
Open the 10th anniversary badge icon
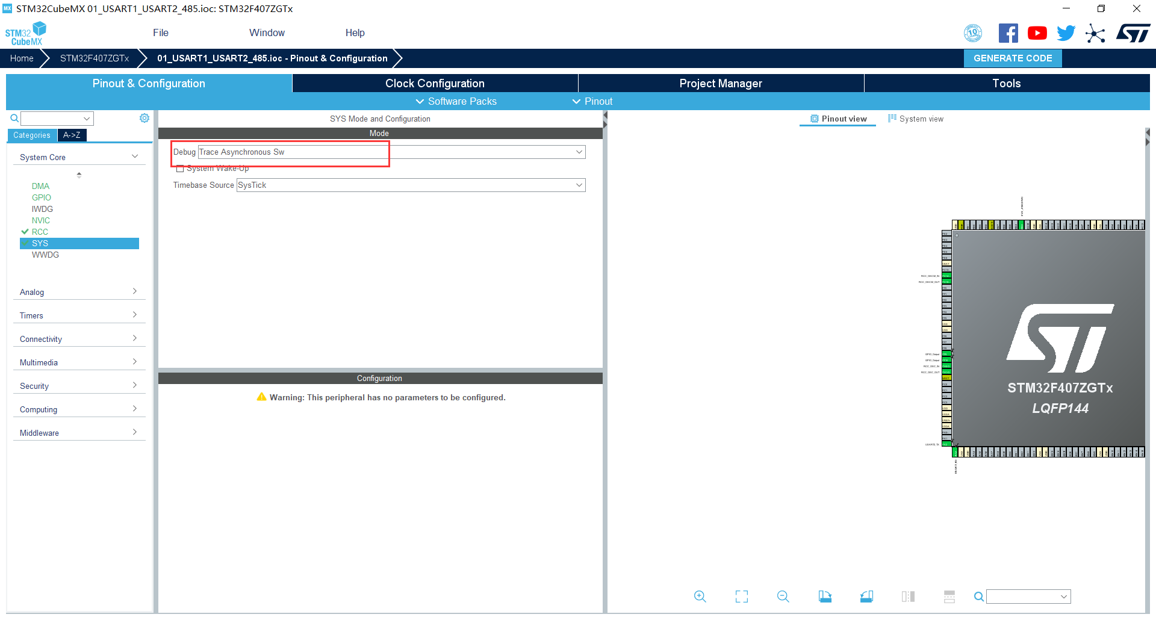coord(973,33)
